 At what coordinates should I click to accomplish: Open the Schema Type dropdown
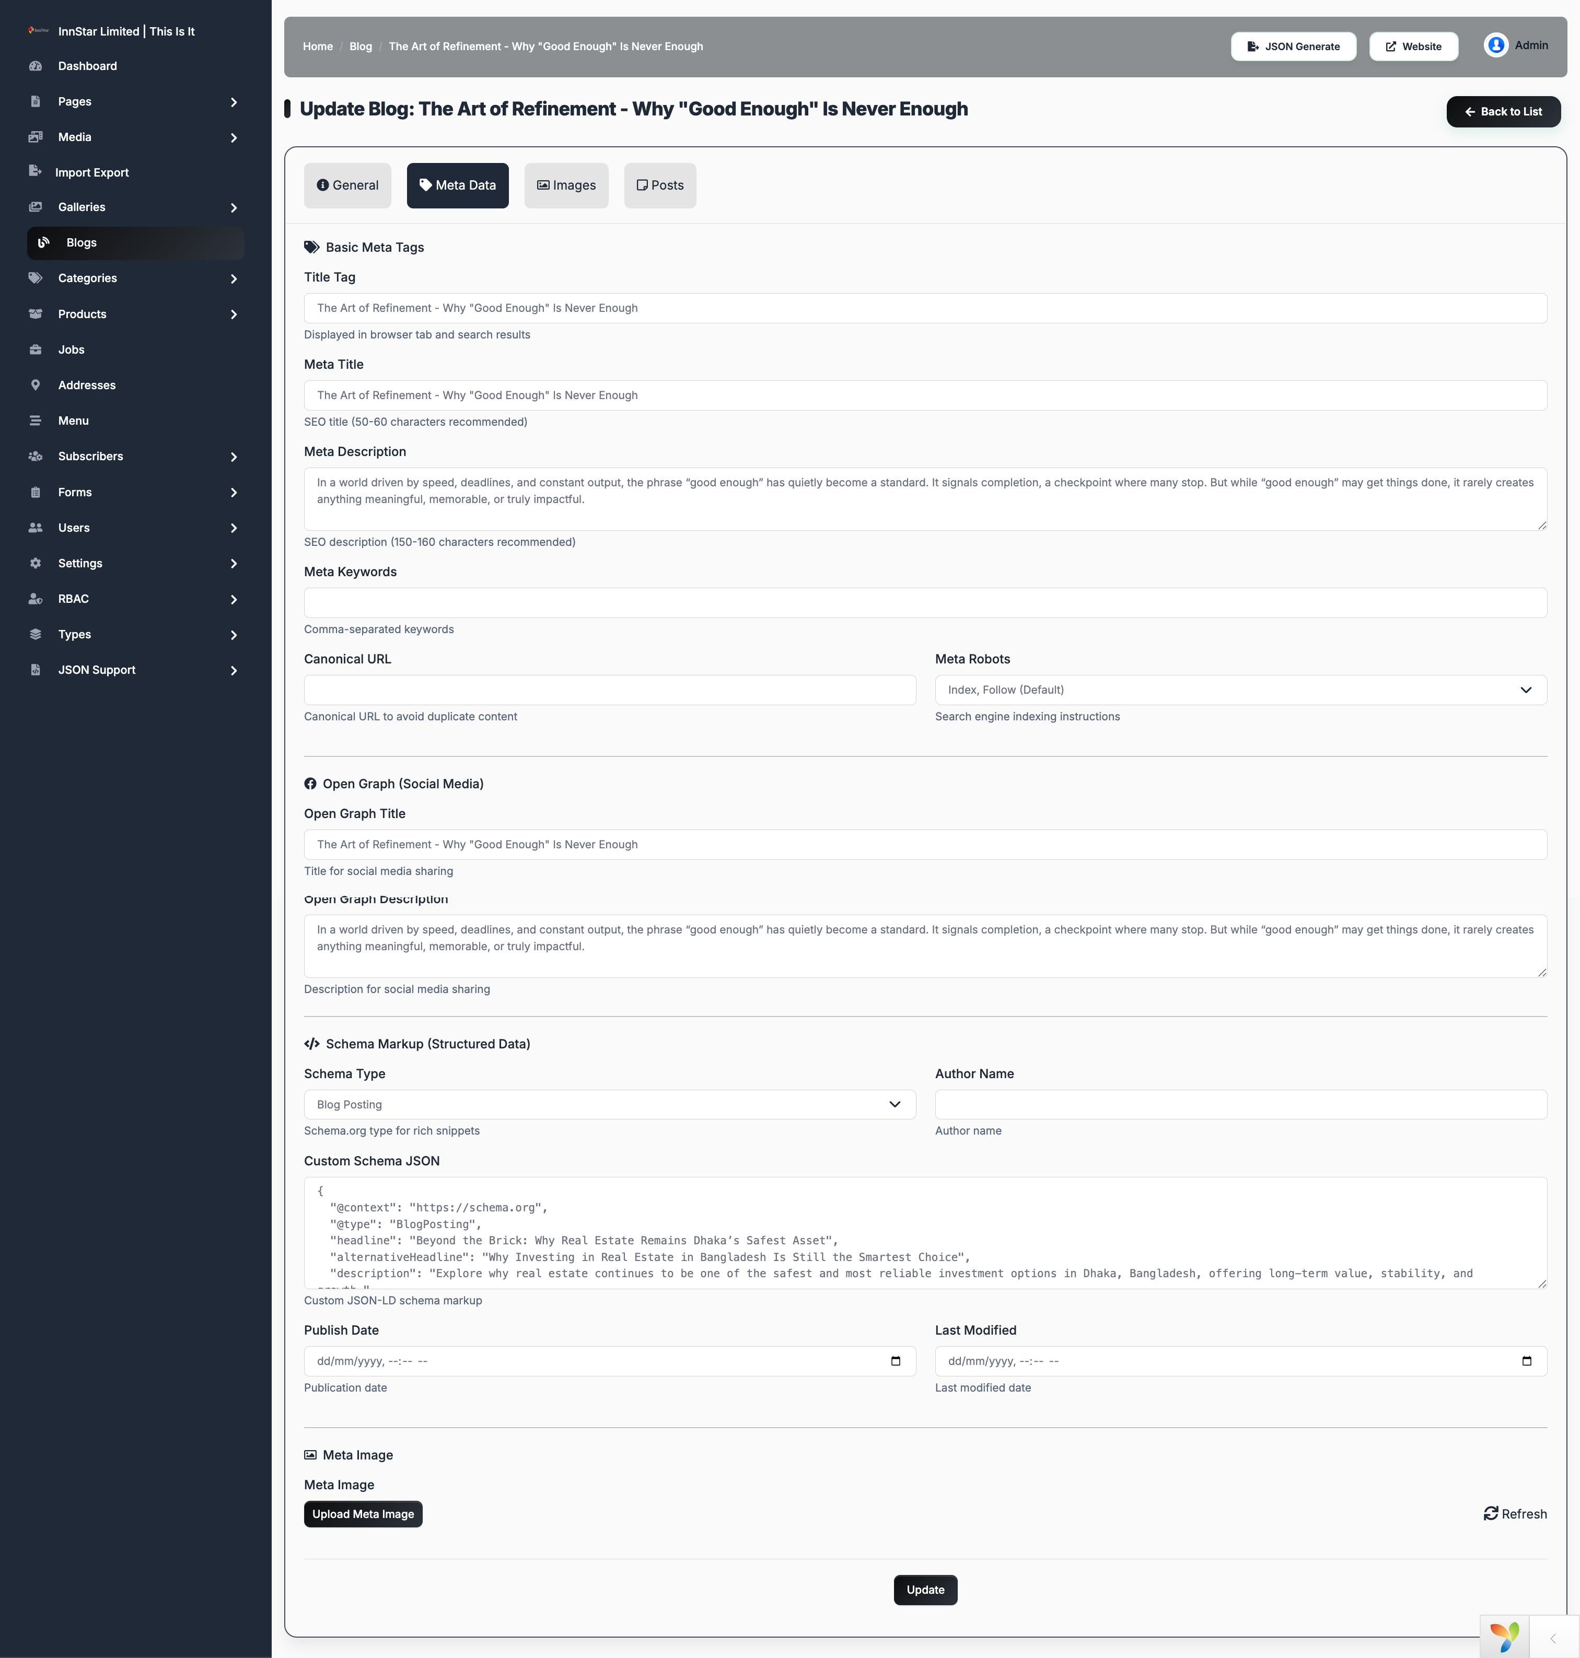point(609,1104)
